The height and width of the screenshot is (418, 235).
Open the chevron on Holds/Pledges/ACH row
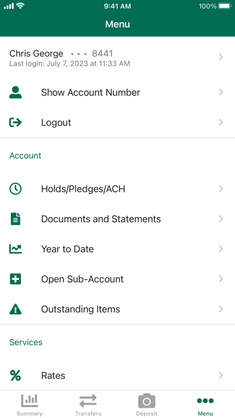coord(221,189)
